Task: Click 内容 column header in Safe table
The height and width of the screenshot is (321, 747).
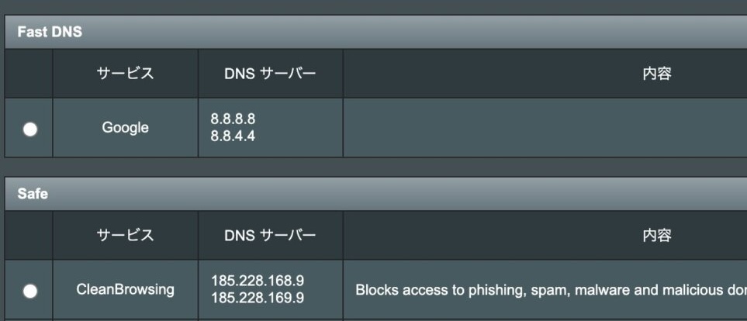Action: [656, 235]
